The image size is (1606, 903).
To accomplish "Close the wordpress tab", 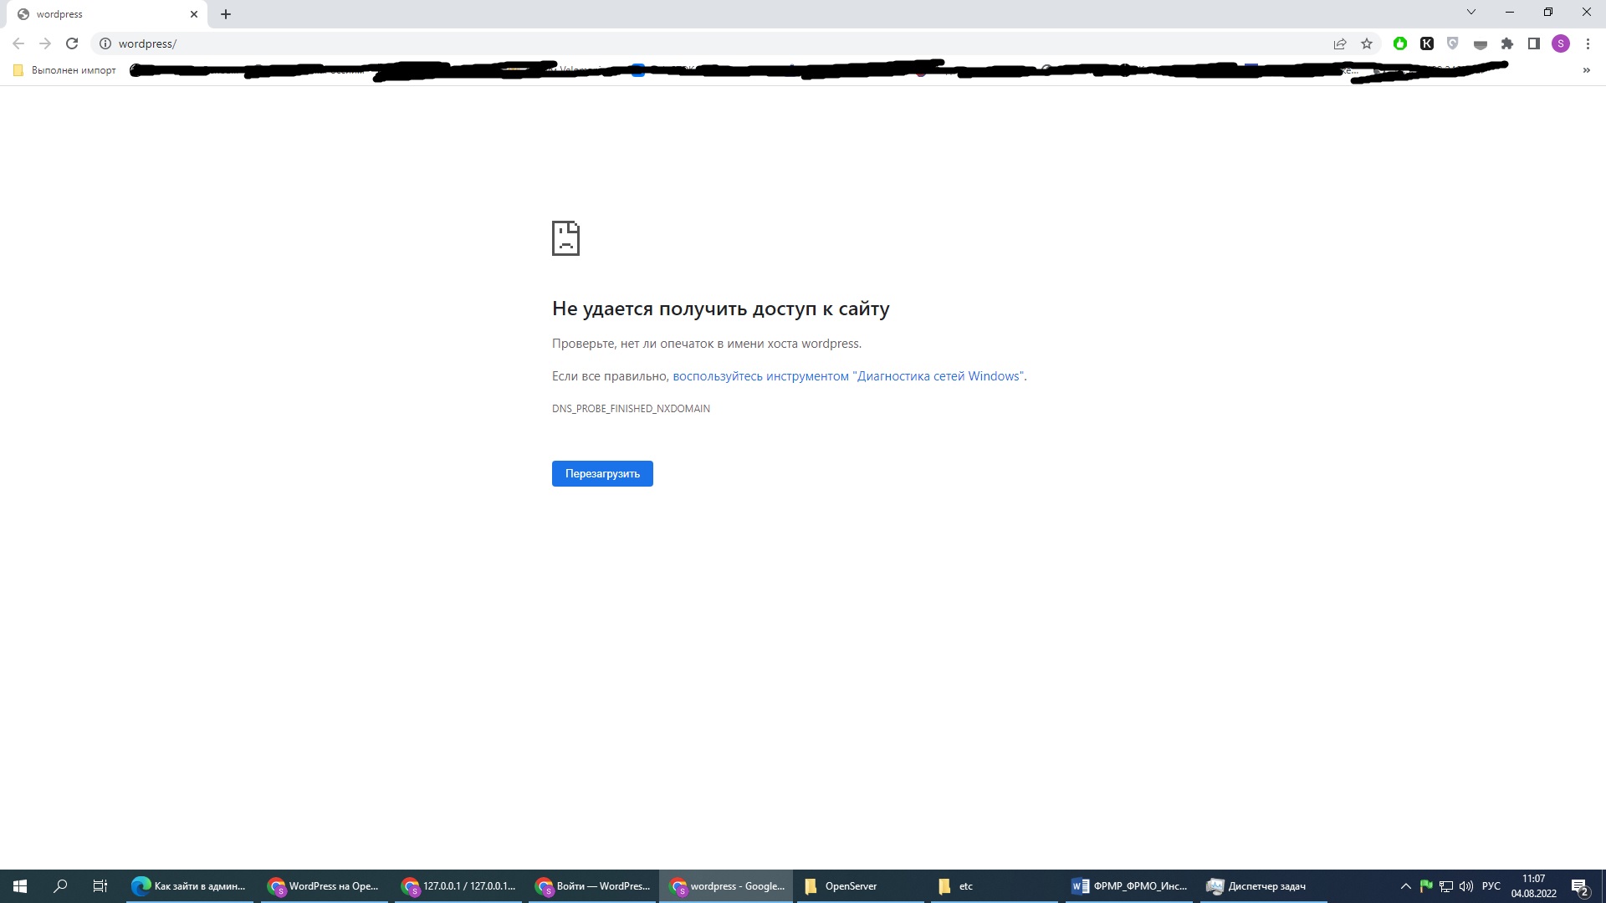I will coord(194,14).
